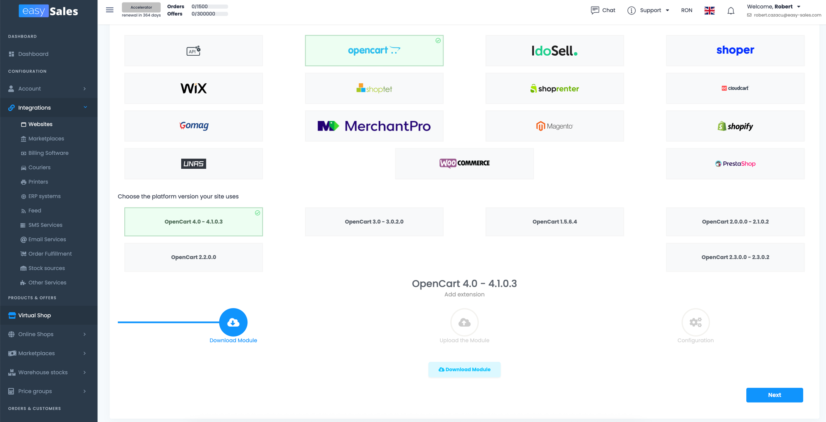Choose the Shoper platform card
The height and width of the screenshot is (422, 826).
click(735, 51)
